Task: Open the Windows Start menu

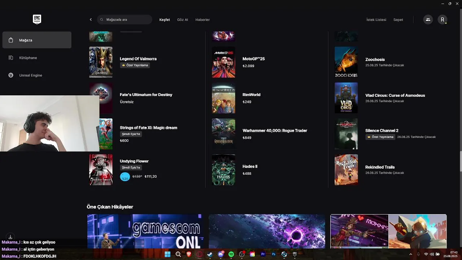Action: click(167, 254)
